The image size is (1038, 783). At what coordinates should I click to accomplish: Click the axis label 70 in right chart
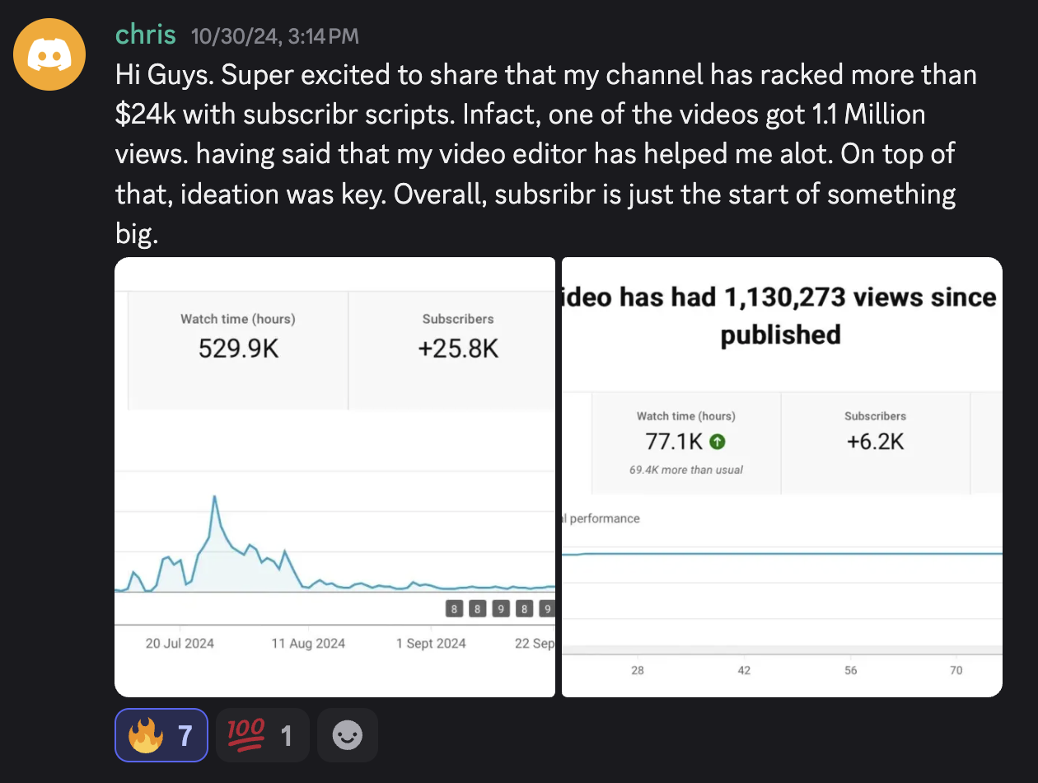coord(956,671)
